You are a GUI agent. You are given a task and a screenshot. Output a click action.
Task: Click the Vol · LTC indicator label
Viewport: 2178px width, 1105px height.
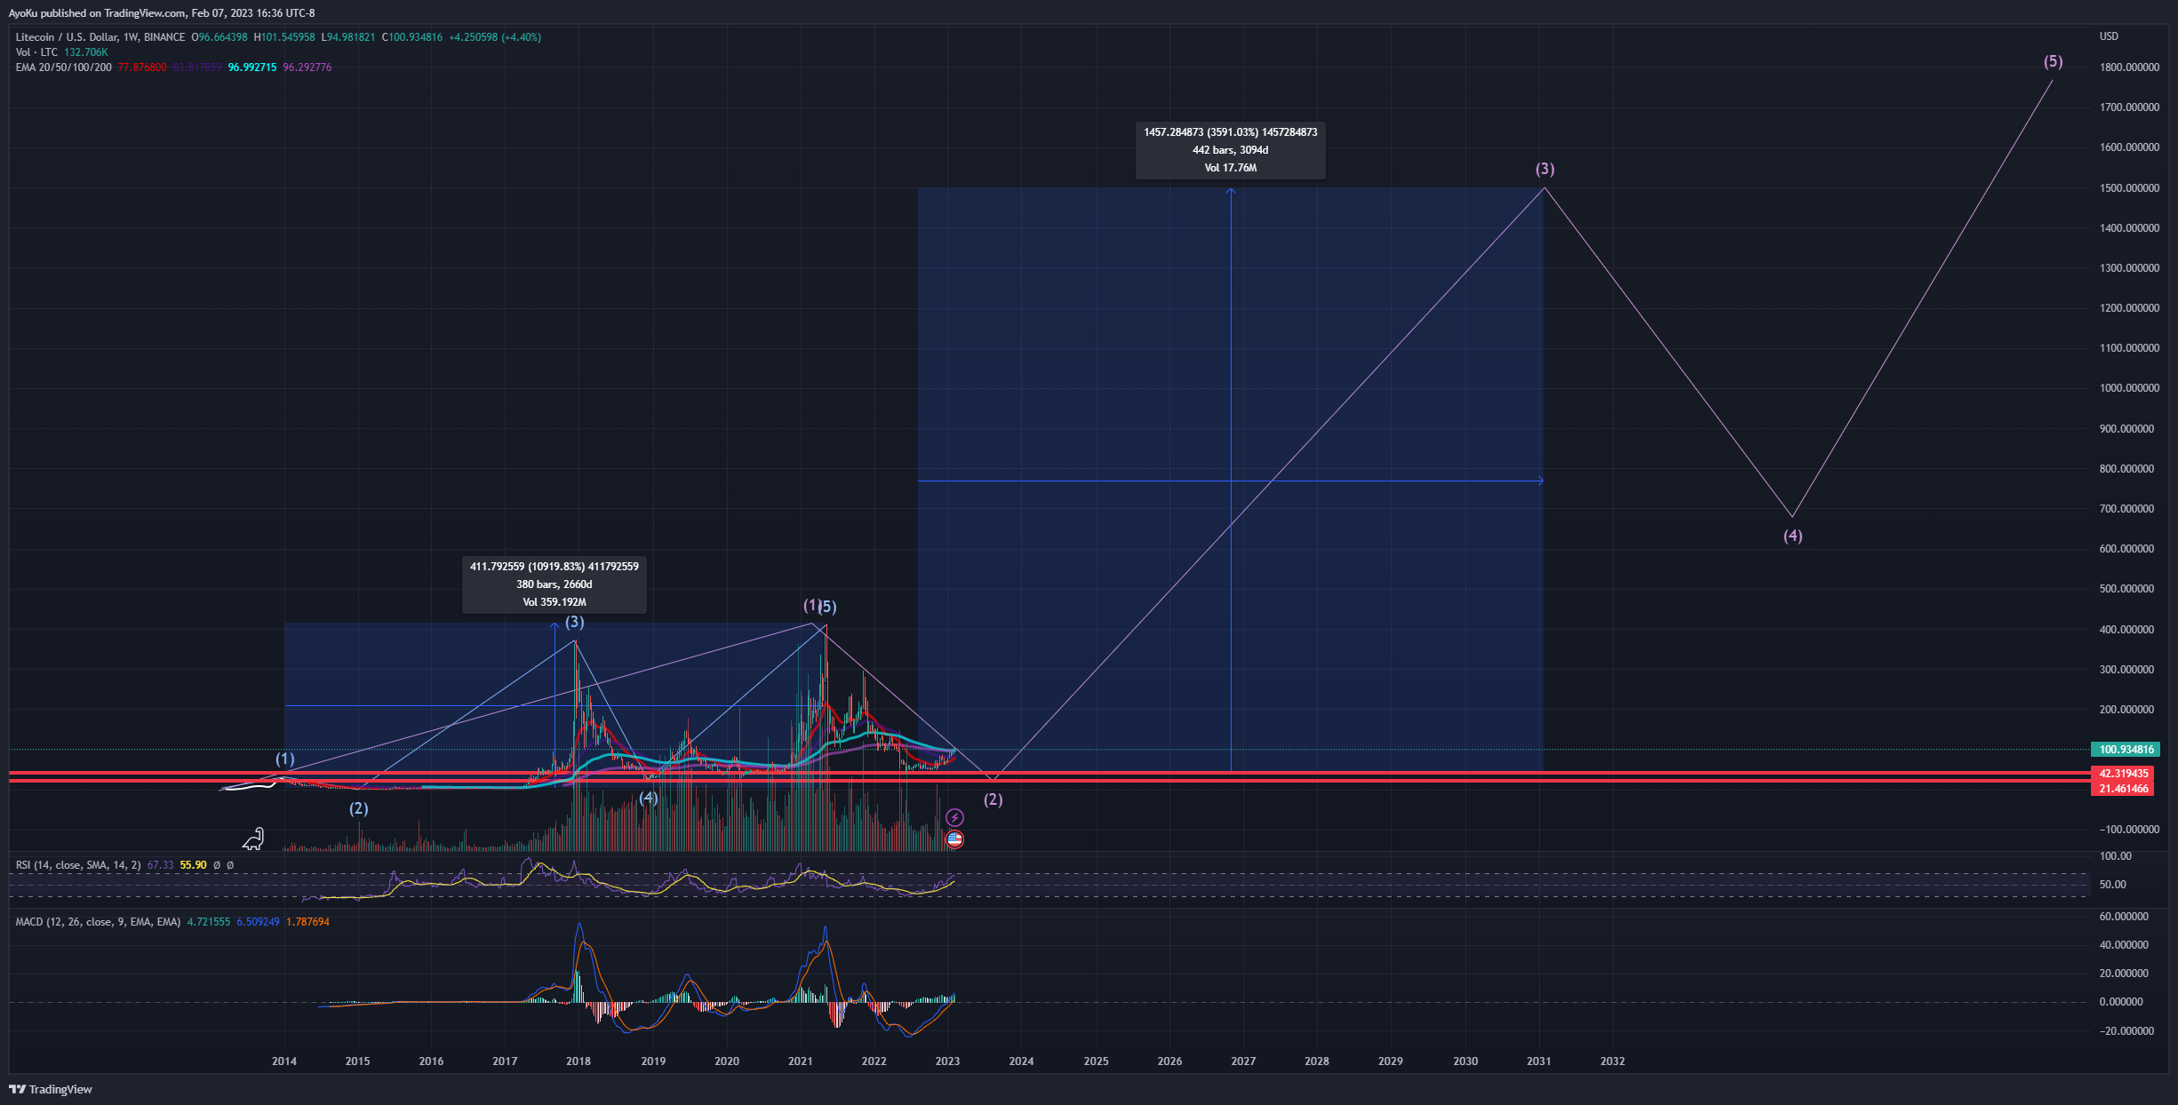[36, 52]
